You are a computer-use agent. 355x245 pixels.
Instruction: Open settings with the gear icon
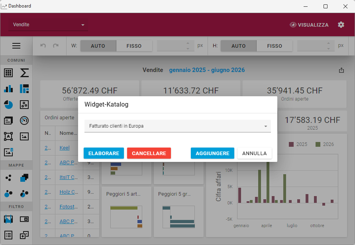[341, 25]
